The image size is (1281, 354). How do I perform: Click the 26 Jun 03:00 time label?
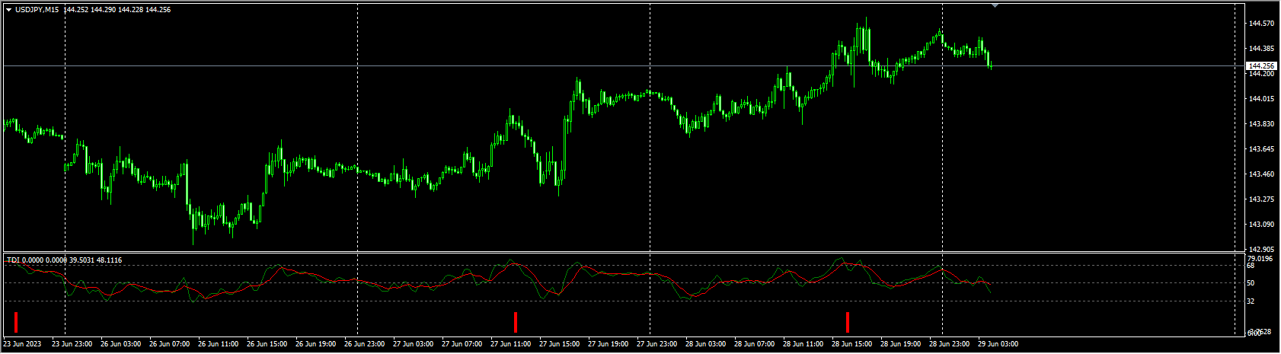coord(120,344)
